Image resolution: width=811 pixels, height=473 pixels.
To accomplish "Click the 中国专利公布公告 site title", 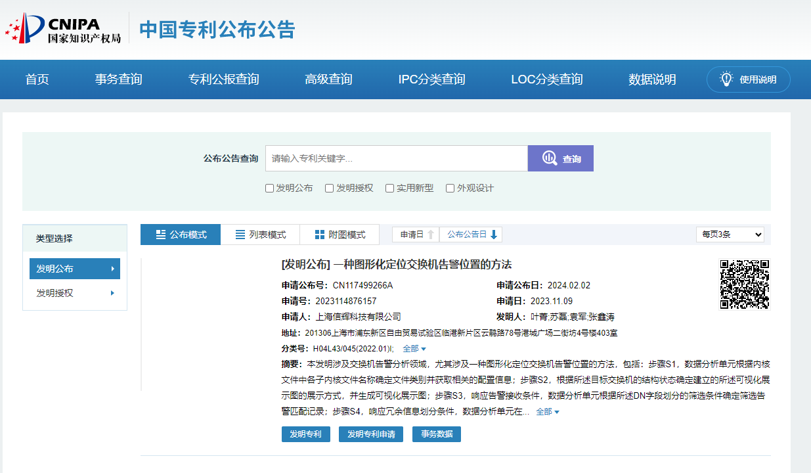I will pos(217,30).
